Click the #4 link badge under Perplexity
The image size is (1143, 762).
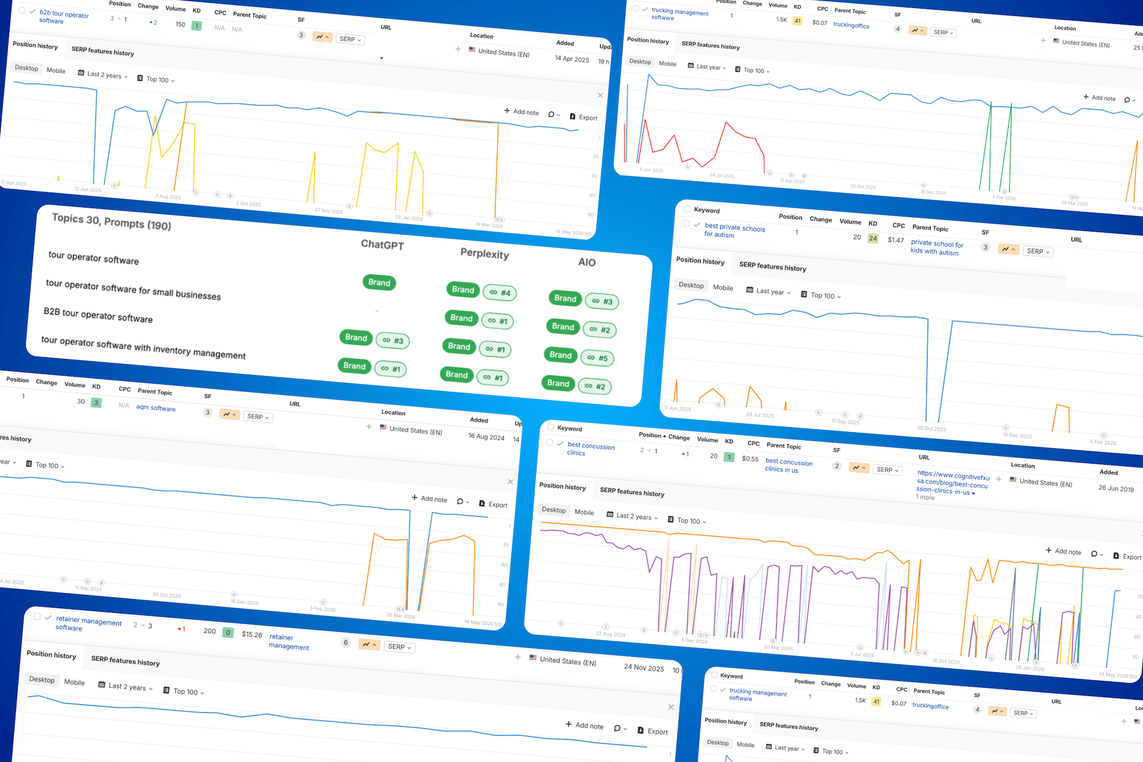tap(500, 293)
